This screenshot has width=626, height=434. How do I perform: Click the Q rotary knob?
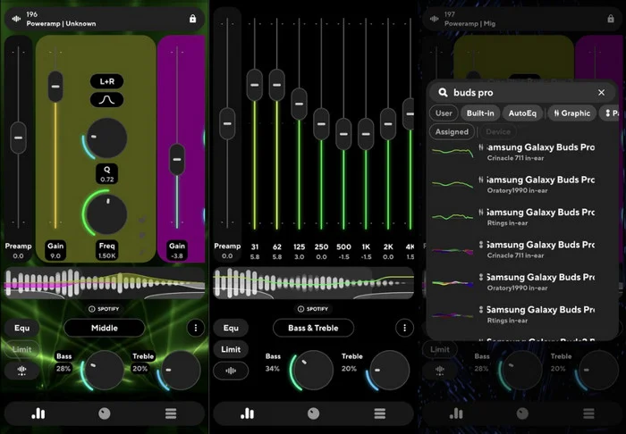click(106, 138)
